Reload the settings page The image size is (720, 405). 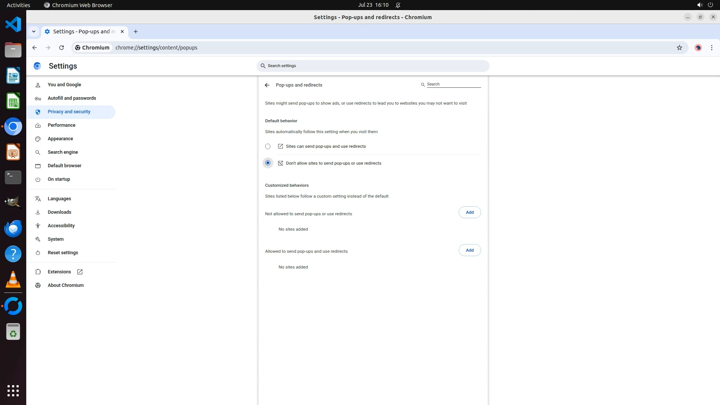pos(61,48)
